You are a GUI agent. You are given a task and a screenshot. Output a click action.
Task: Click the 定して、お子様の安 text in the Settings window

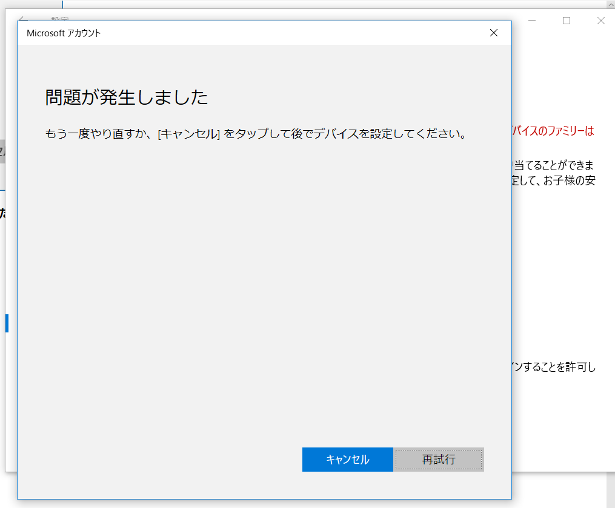click(554, 180)
